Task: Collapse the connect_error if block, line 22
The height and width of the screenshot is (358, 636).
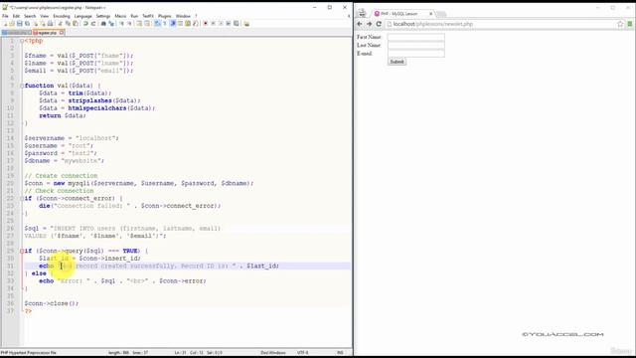Action: (x=22, y=198)
